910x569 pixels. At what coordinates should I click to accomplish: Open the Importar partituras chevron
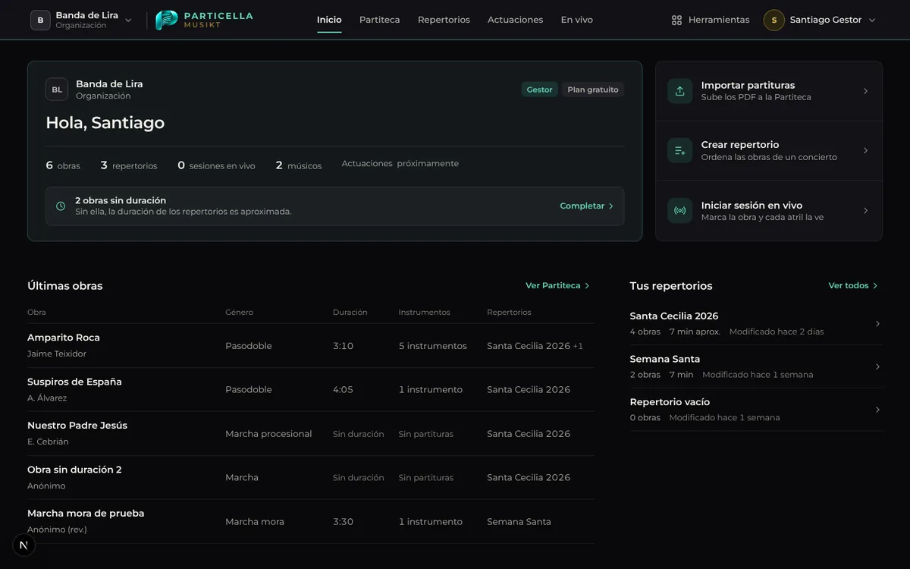[x=866, y=91]
